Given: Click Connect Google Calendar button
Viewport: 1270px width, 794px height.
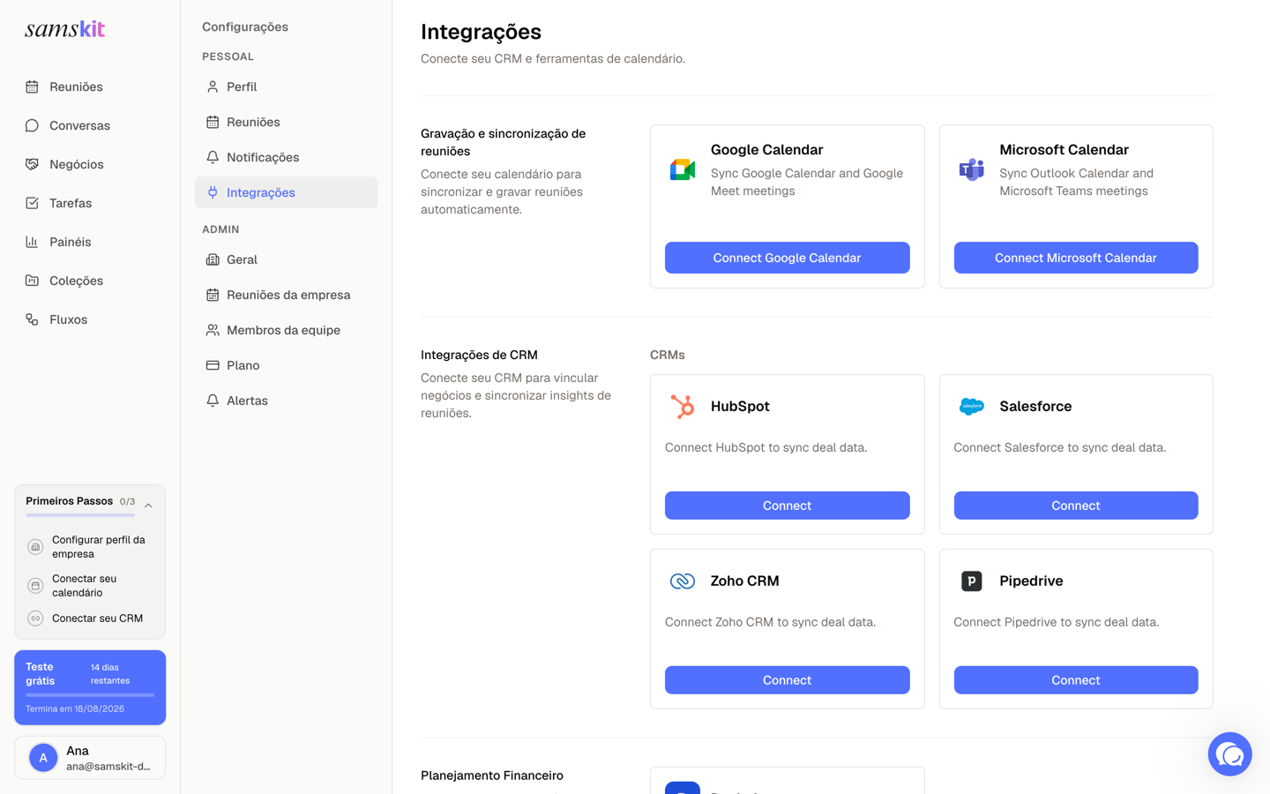Looking at the screenshot, I should (x=787, y=258).
